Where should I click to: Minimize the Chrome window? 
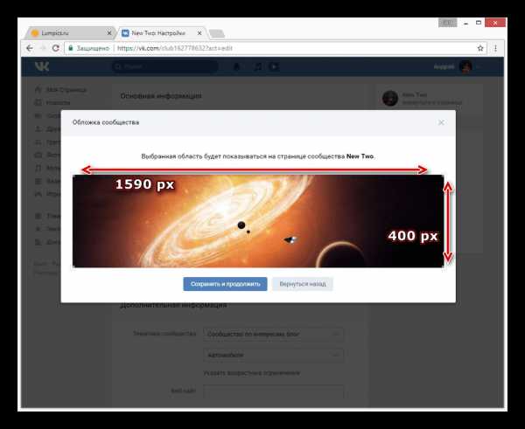click(x=465, y=23)
